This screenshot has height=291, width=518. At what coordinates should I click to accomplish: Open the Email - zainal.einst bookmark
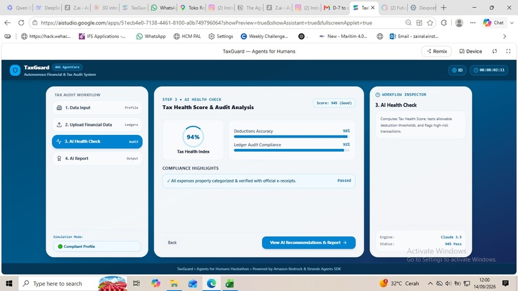[414, 37]
